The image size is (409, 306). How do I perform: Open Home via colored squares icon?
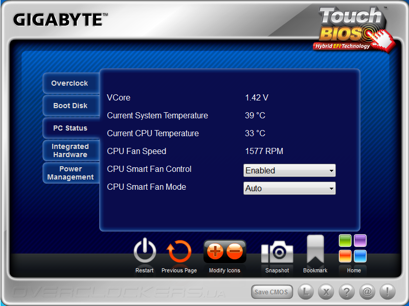(353, 248)
